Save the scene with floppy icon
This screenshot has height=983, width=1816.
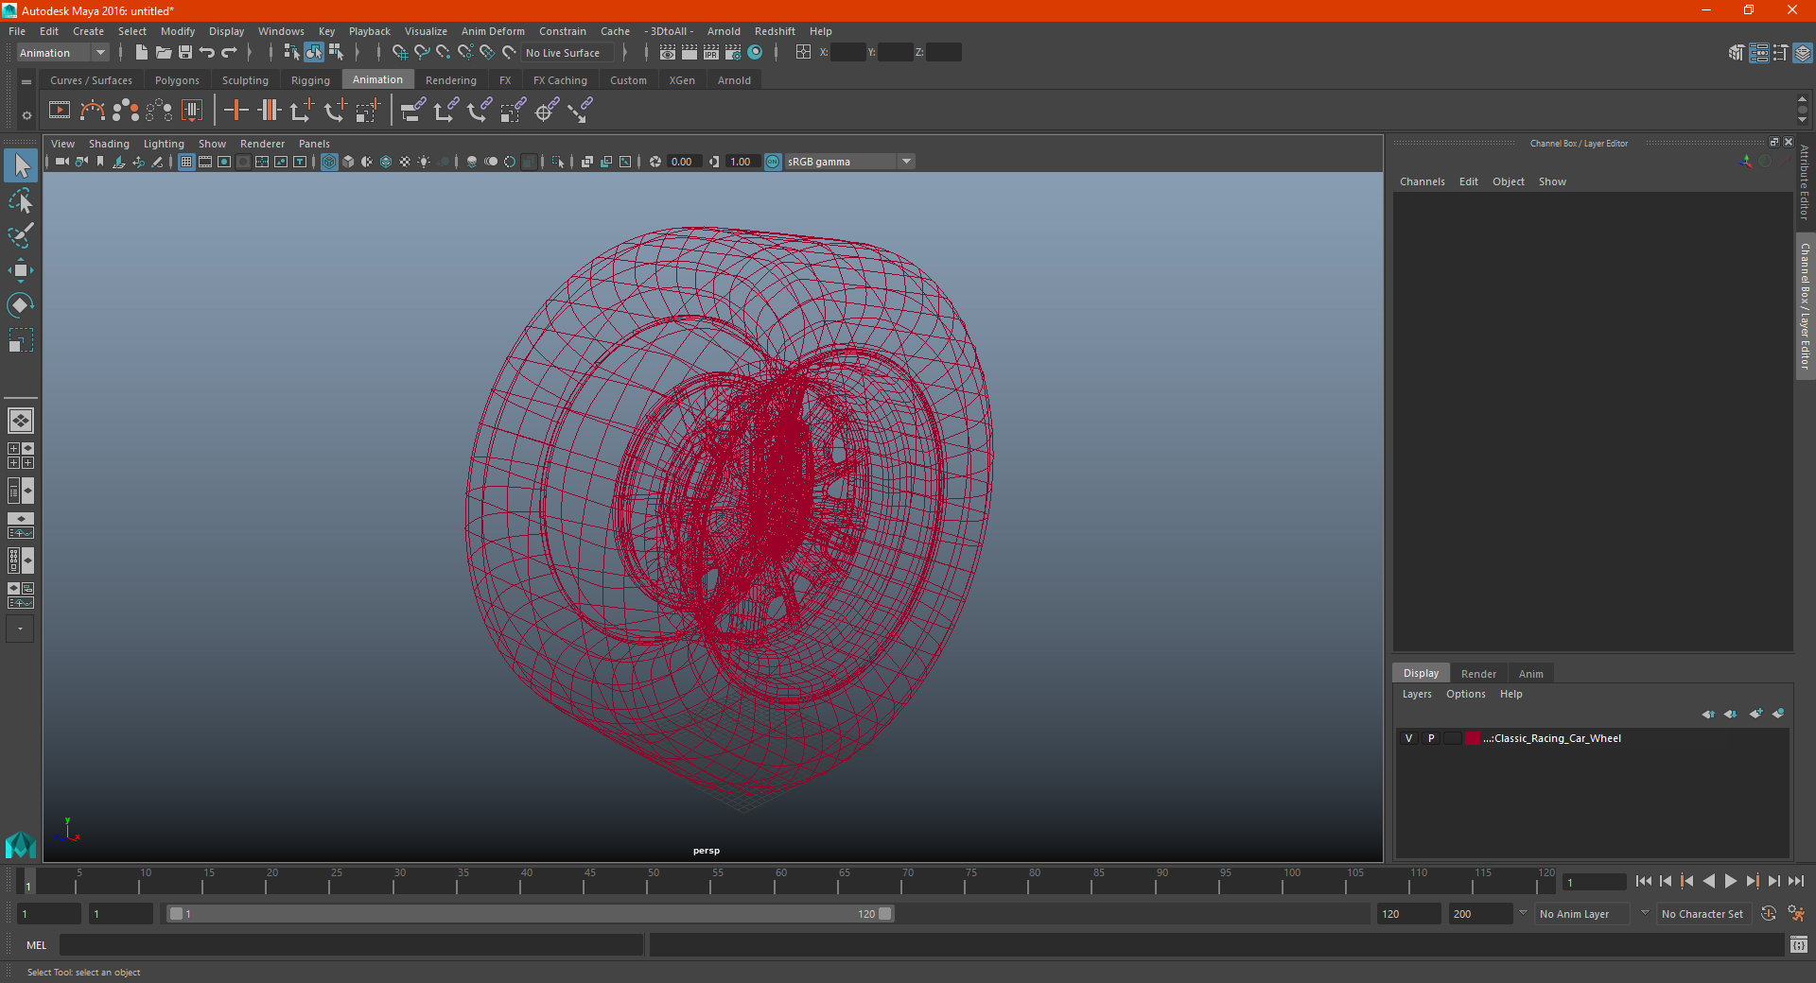click(185, 53)
